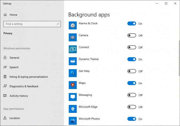
Task: Click the Camera app icon
Action: pyautogui.click(x=73, y=37)
